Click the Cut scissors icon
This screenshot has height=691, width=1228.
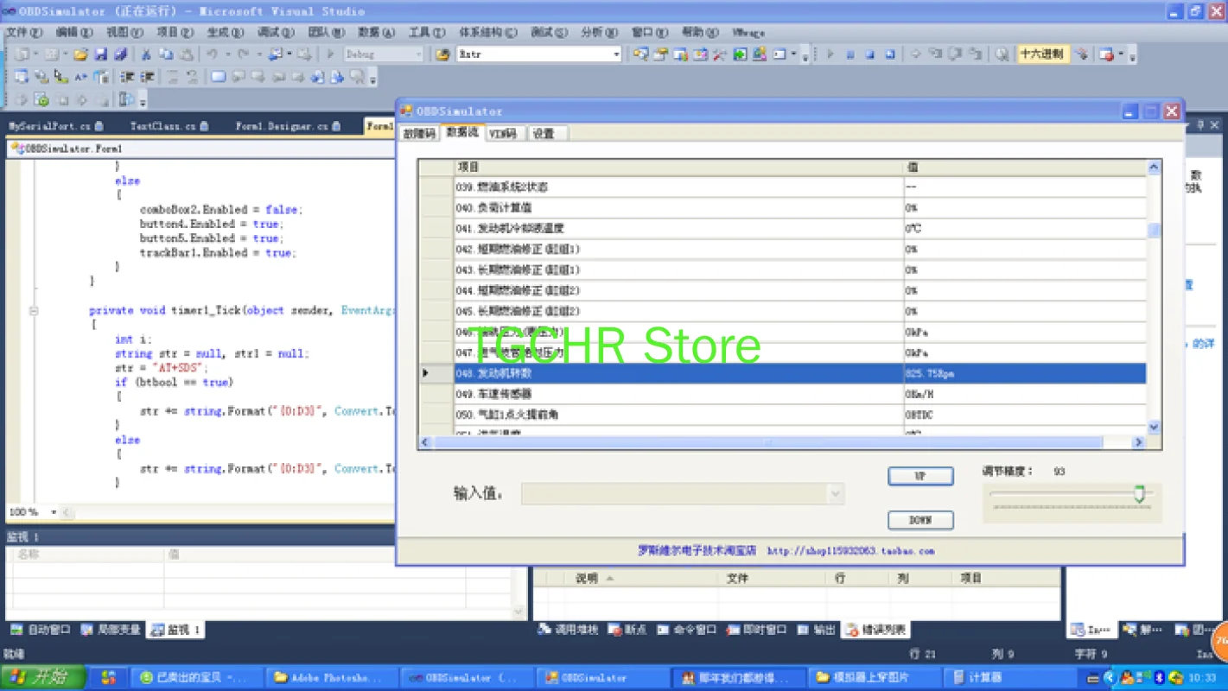coord(146,54)
